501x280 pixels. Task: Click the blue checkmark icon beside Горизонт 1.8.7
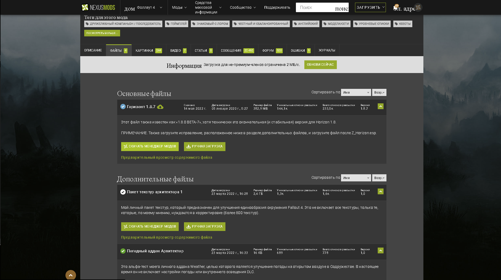click(x=123, y=107)
